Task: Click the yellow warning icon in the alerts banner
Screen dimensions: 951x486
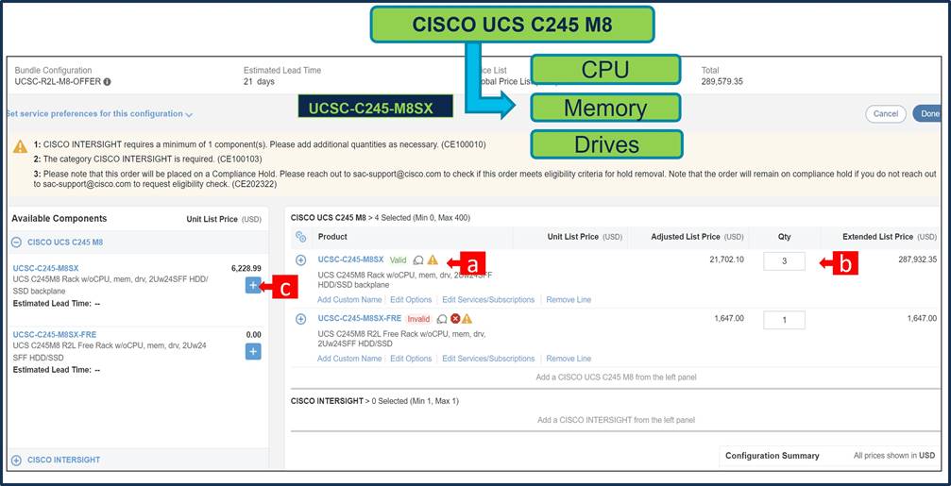Action: [21, 146]
